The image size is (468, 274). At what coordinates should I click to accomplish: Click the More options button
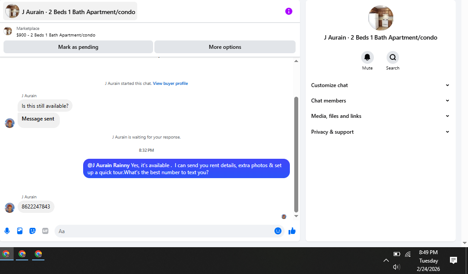[x=225, y=47]
